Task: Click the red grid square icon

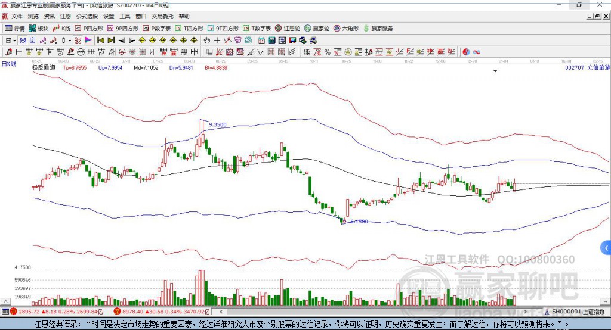Action: tap(271, 52)
